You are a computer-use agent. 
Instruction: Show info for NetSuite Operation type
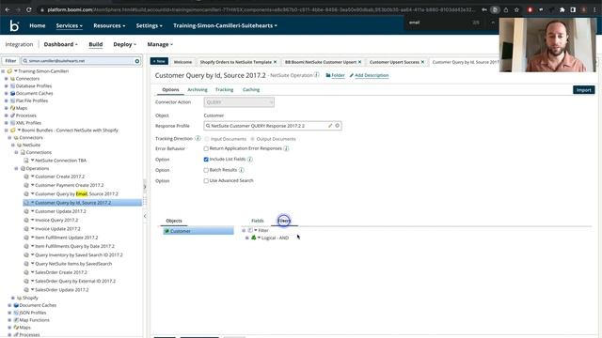[317, 75]
